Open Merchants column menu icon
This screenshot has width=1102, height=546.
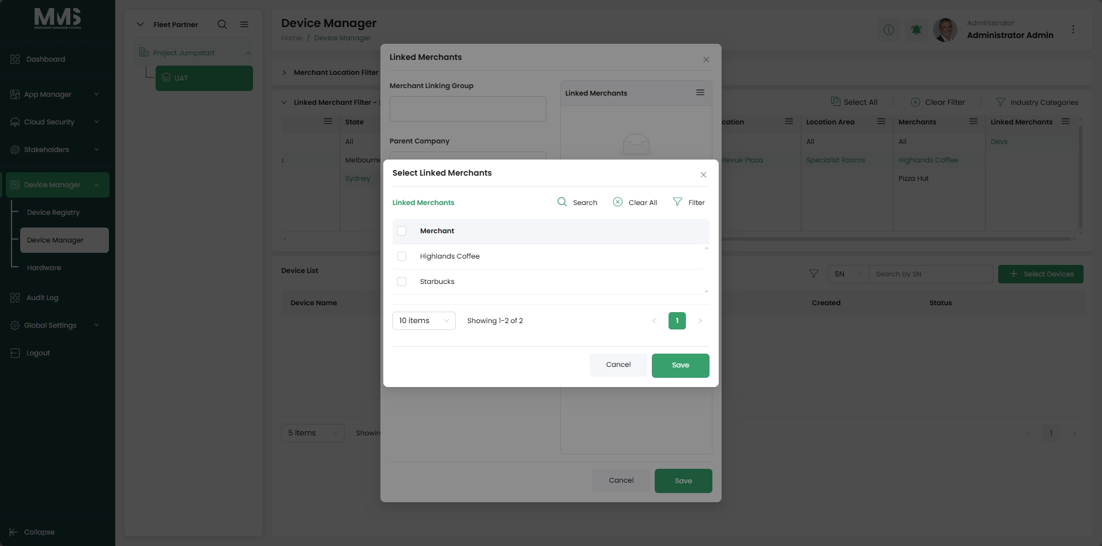tap(973, 122)
